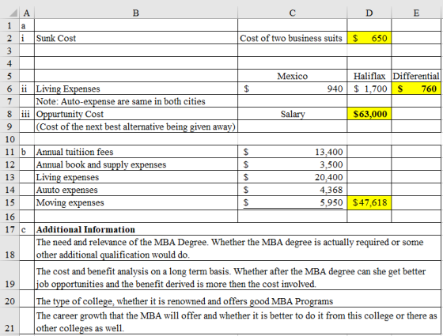The width and height of the screenshot is (443, 336).
Task: Select row 21 header
Action: pyautogui.click(x=9, y=321)
